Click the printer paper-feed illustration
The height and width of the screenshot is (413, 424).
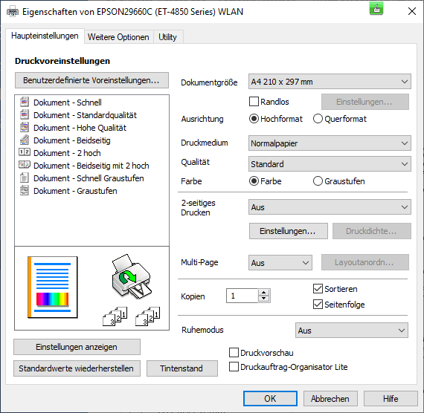[x=132, y=276]
